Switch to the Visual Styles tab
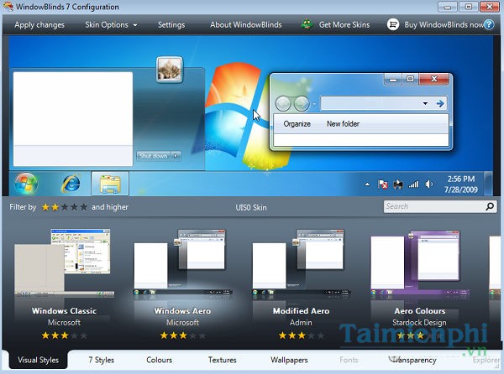Viewport: 504px width, 374px height. point(39,360)
